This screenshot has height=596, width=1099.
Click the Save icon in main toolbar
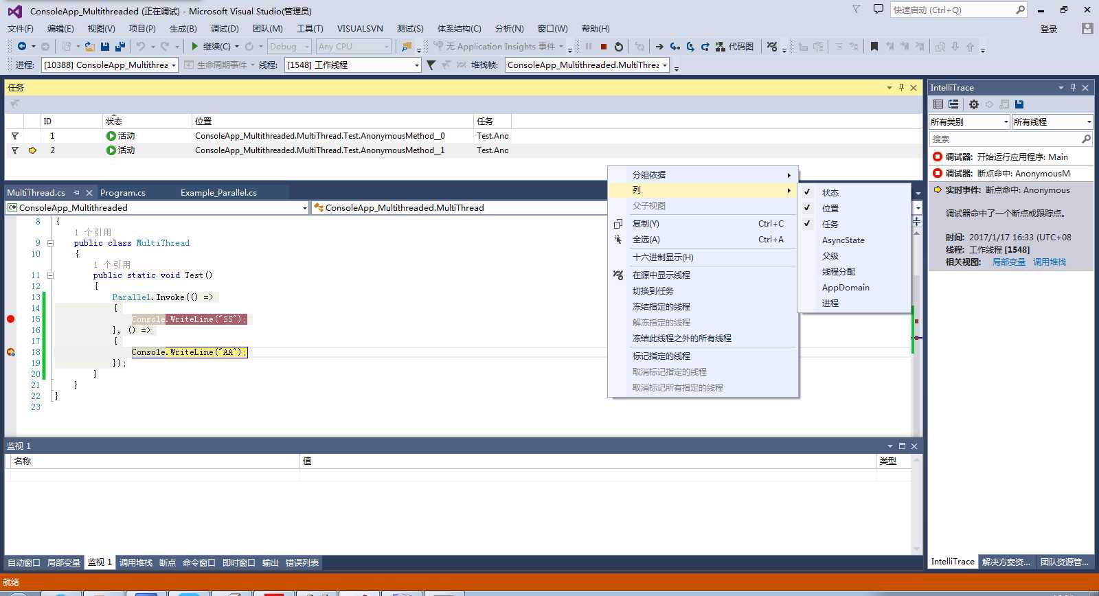click(105, 47)
